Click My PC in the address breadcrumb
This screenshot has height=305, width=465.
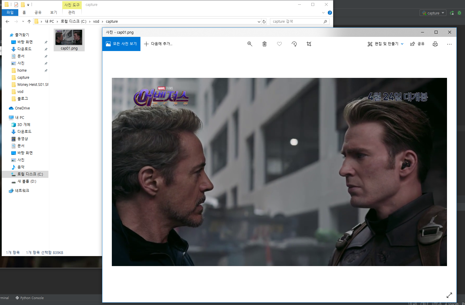[x=50, y=22]
